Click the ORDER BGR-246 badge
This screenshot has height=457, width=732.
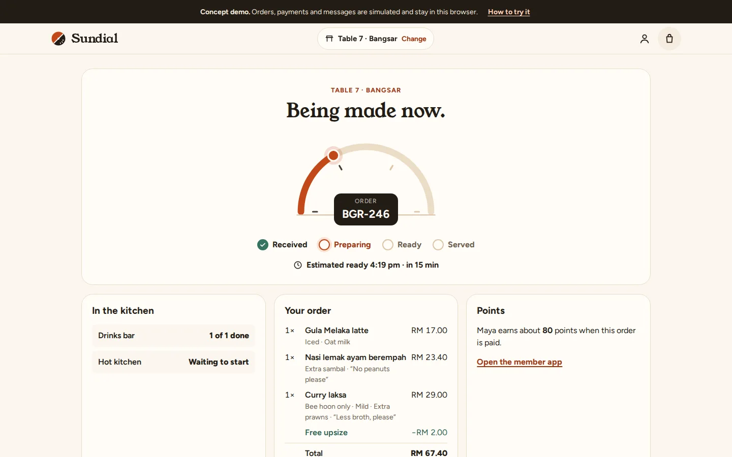pos(366,209)
